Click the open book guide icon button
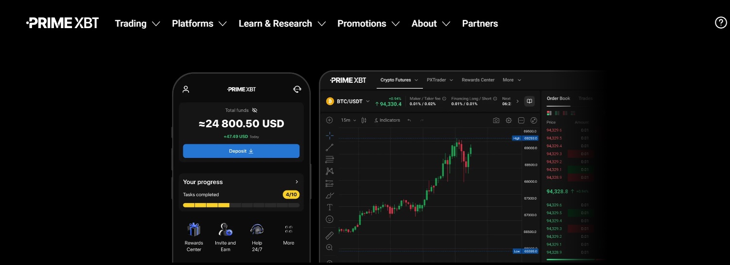Screen dimensions: 730x265 coord(529,101)
